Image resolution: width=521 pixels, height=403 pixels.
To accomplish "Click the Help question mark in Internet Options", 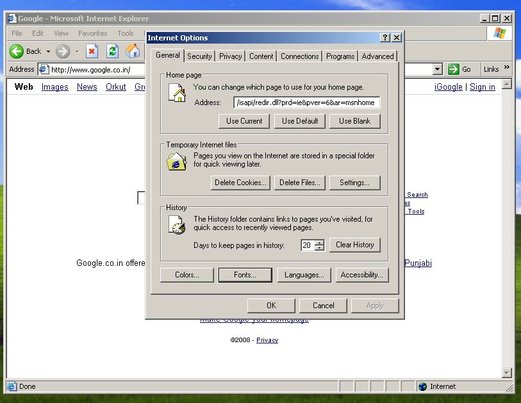I will tap(385, 38).
